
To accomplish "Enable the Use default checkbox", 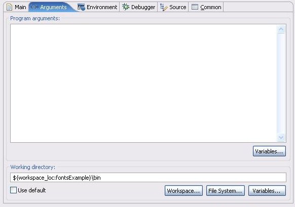I will pyautogui.click(x=13, y=190).
